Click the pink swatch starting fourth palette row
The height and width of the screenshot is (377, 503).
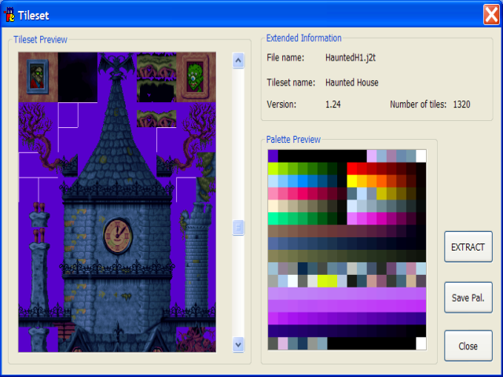click(273, 193)
